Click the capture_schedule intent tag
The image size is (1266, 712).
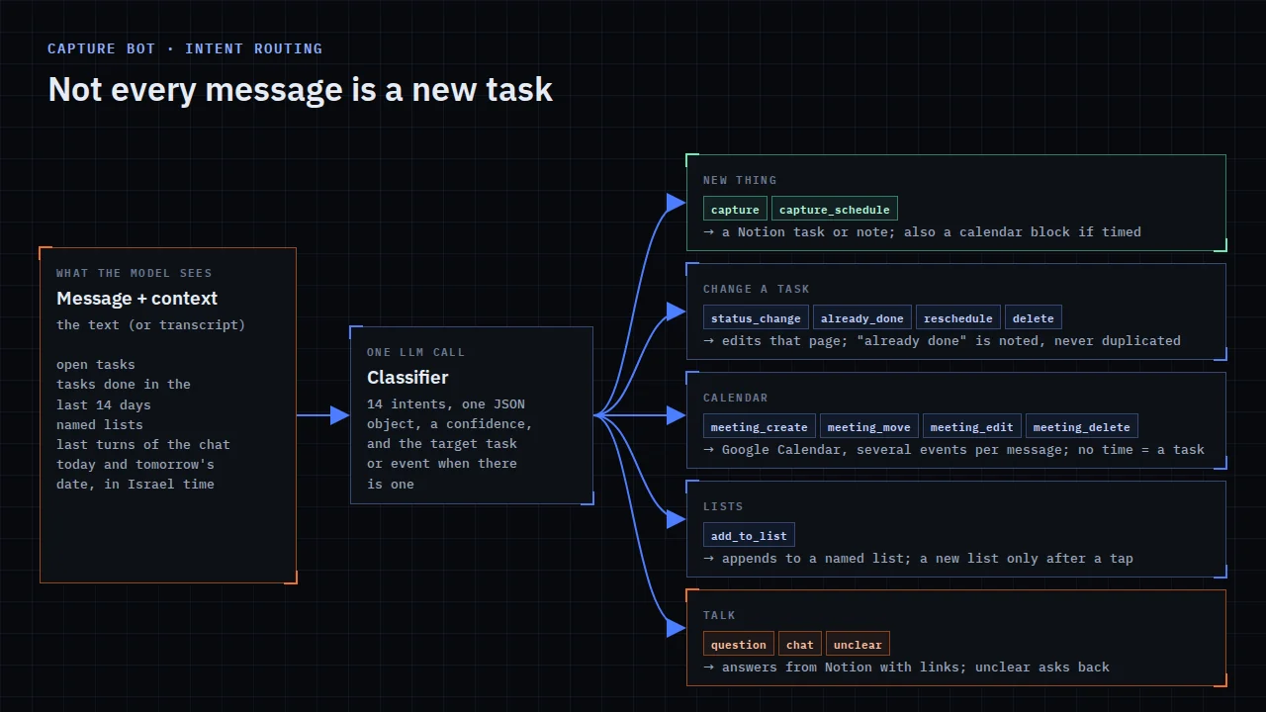click(835, 209)
